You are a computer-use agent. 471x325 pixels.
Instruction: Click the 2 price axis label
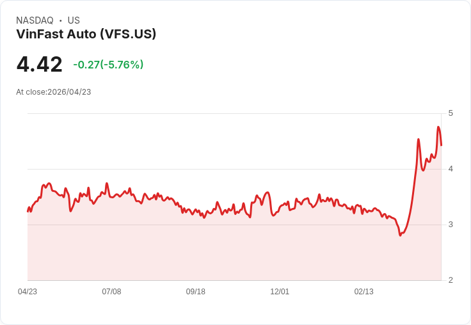(x=451, y=280)
